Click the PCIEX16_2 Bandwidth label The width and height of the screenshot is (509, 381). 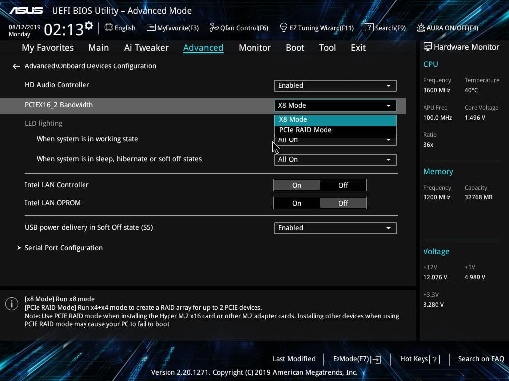pyautogui.click(x=59, y=105)
